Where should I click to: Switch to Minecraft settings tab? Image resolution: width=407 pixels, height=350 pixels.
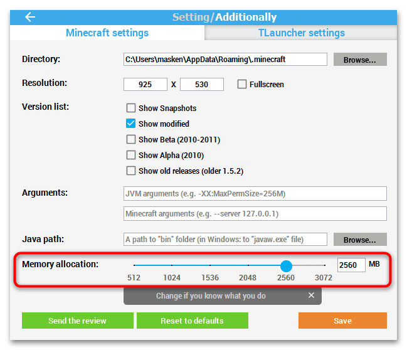(107, 33)
